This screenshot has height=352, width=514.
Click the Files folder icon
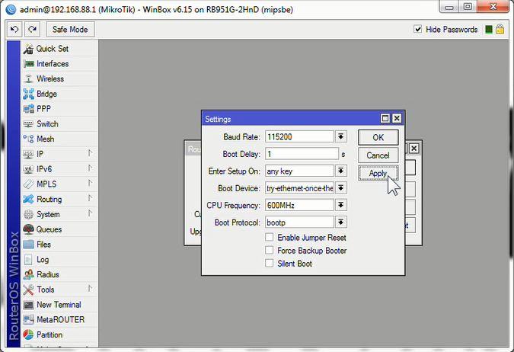tap(28, 245)
